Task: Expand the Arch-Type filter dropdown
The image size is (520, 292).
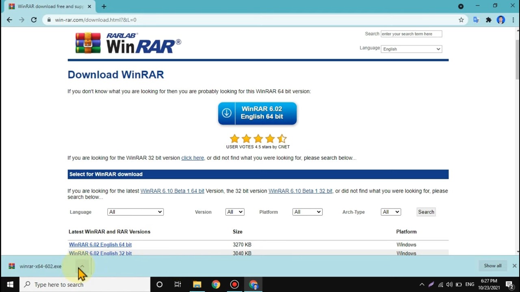Action: 391,212
